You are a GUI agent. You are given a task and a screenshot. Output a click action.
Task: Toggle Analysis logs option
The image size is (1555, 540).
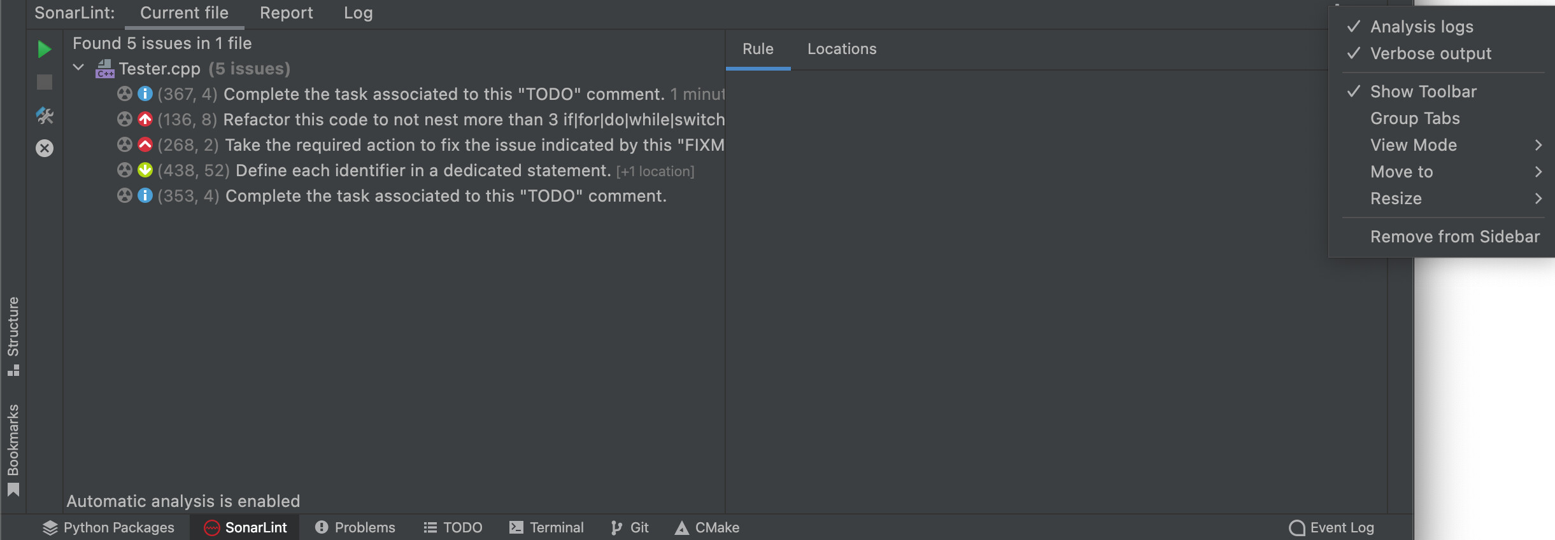(1441, 27)
